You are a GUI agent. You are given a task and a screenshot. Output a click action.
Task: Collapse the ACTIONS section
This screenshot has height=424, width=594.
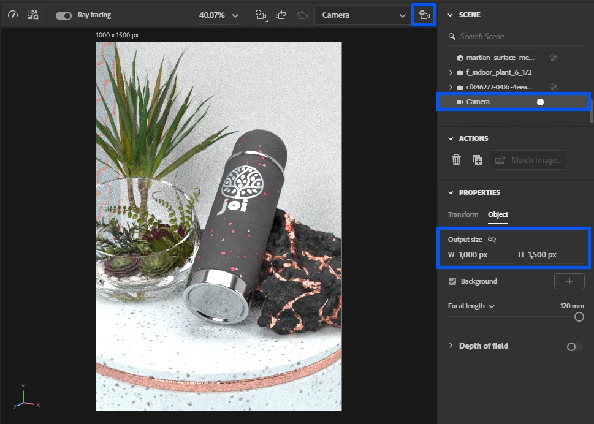[x=451, y=138]
